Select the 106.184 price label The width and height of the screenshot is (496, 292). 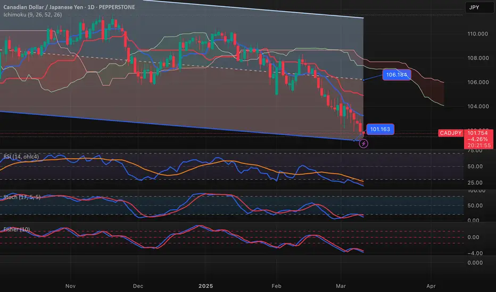click(396, 75)
